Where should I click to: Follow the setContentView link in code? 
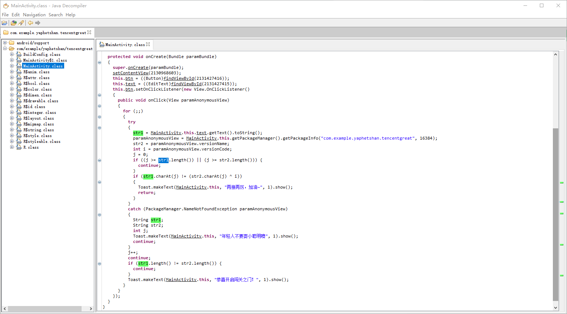pos(131,73)
